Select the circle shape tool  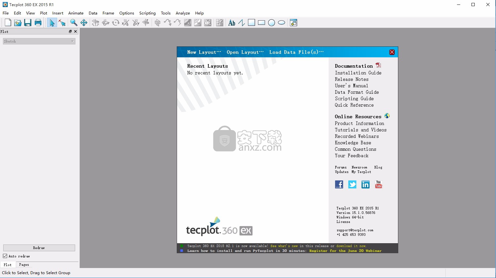[272, 23]
